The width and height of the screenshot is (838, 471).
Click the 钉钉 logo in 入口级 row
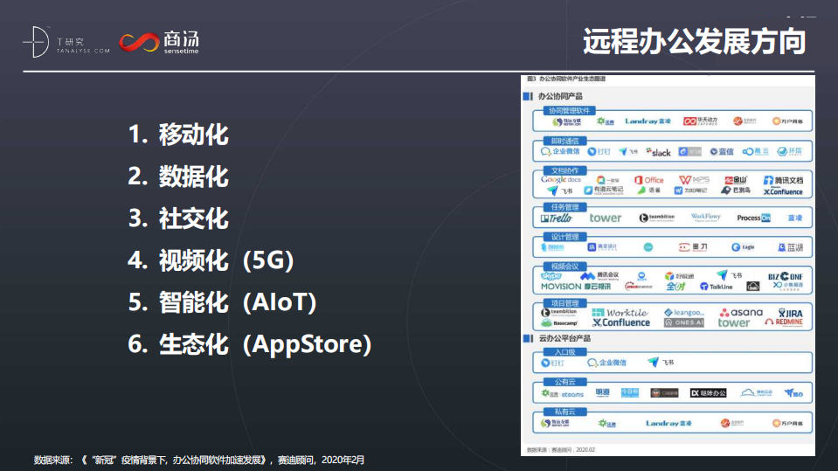click(x=552, y=363)
